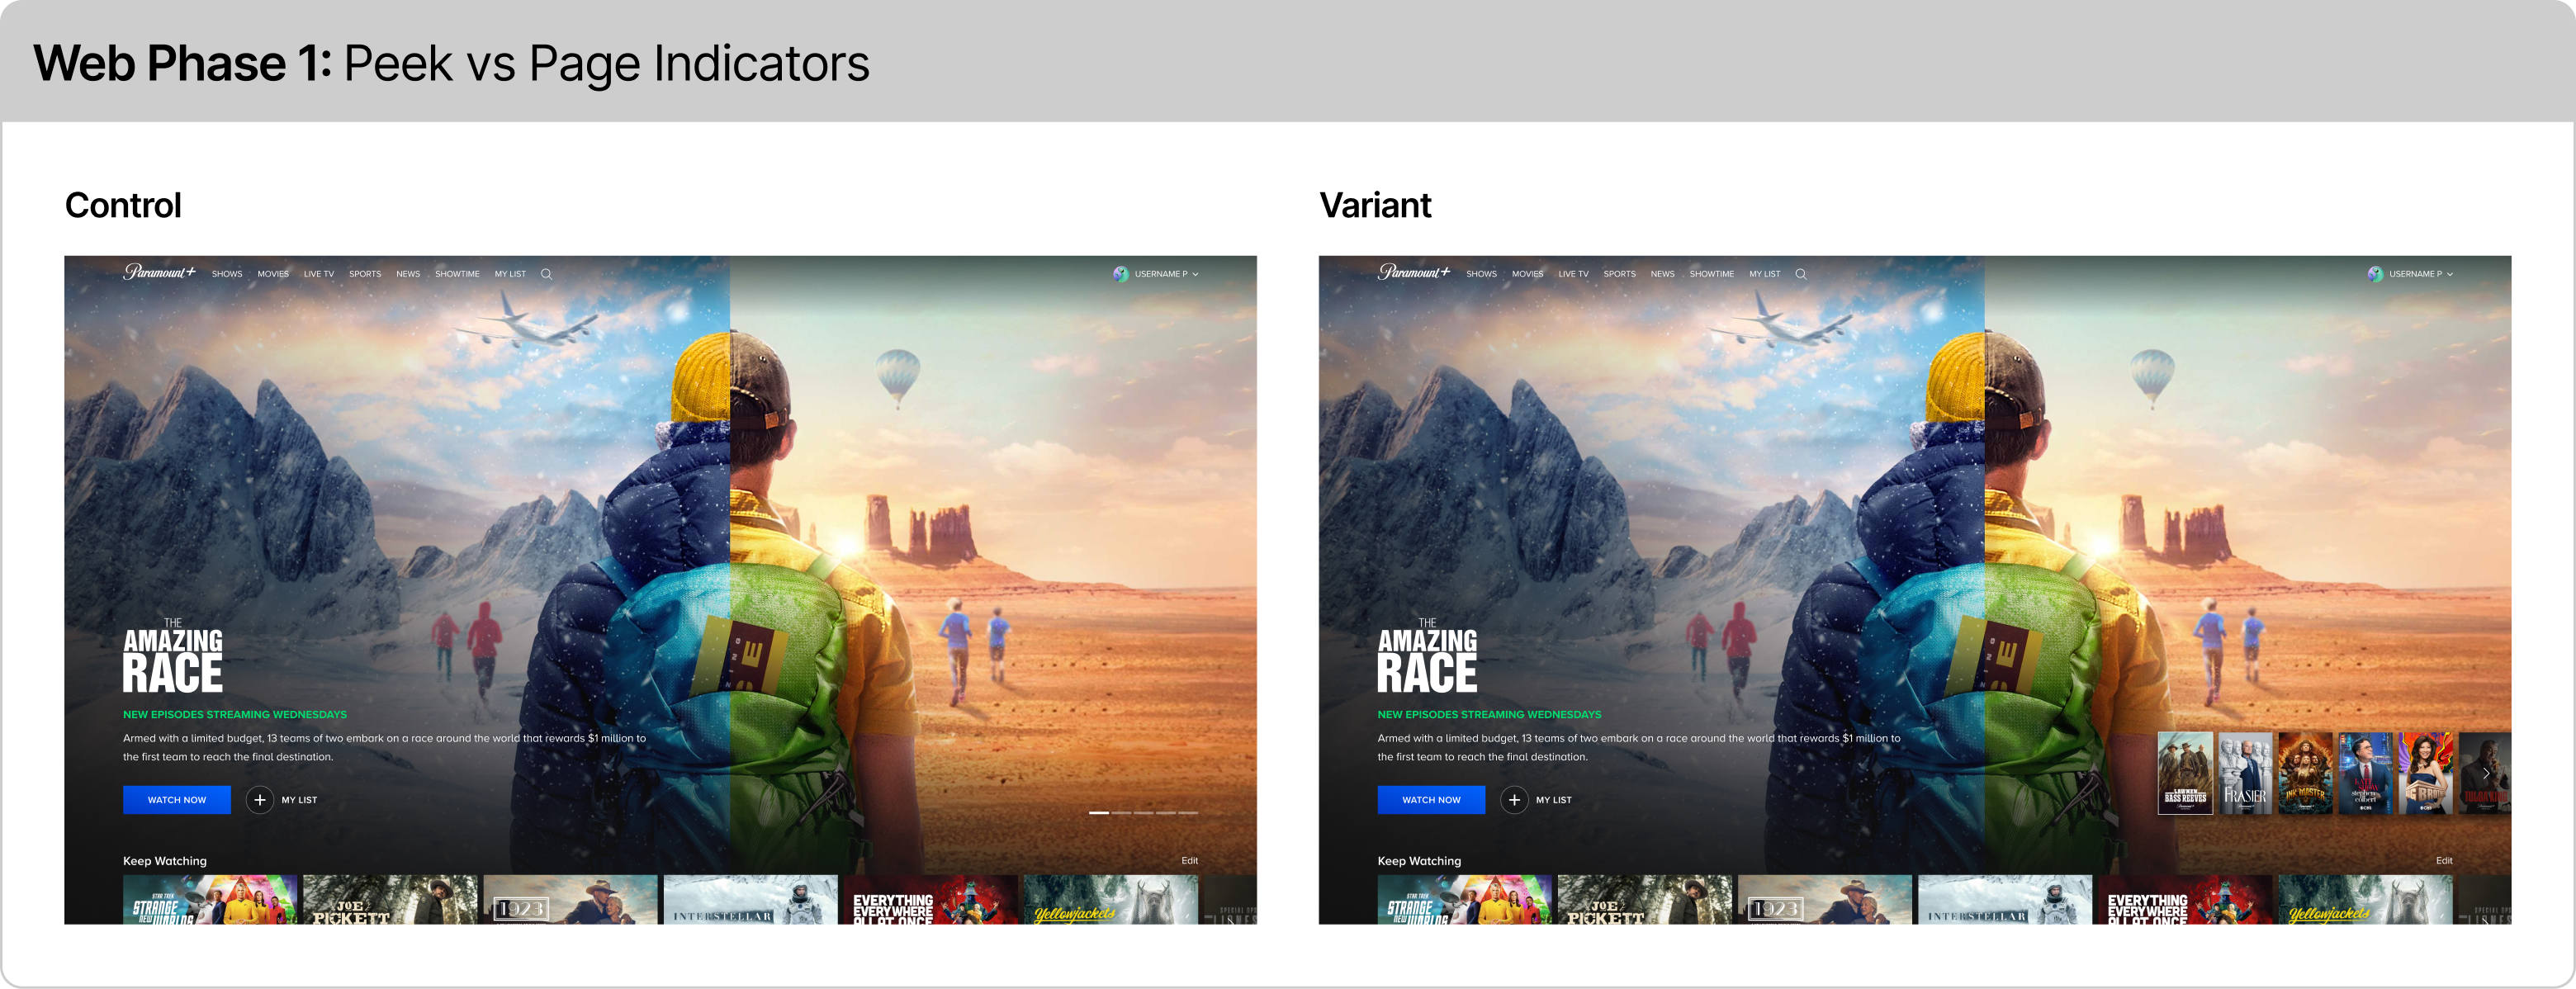Expand USERNAME P dropdown in Variant mockup
Viewport: 2576px width, 989px height.
[x=2449, y=274]
